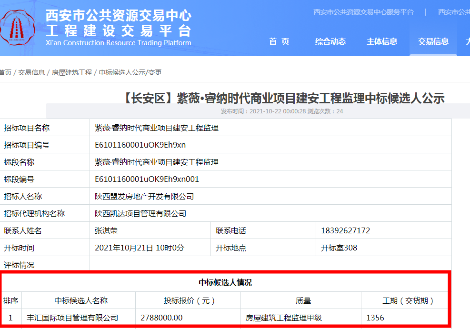Screen dimensions: 470x329
Task: Click the 中标候选人情况 table heading
Action: [x=225, y=282]
